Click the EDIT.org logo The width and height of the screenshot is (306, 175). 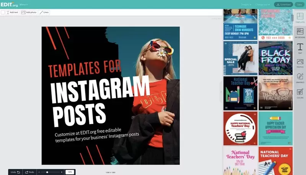(x=9, y=4)
